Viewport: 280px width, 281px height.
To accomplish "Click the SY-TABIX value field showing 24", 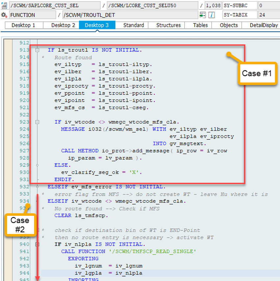I will 269,15.
